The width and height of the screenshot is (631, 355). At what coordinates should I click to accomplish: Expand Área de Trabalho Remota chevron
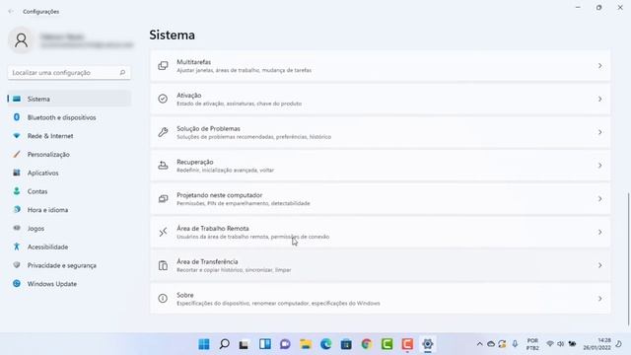[x=599, y=233]
